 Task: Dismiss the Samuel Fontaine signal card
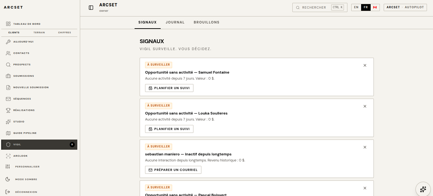(x=365, y=65)
